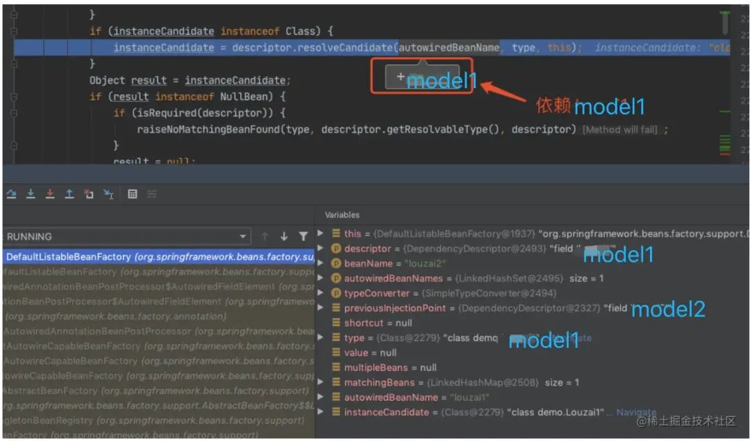Screen dimensions: 750x441
Task: Toggle fold for 'if (isRequired(descriptor))' block
Action: click(14, 113)
